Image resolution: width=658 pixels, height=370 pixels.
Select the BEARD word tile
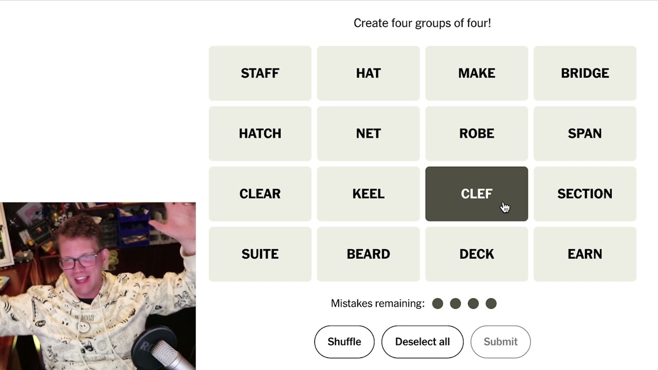tap(368, 254)
